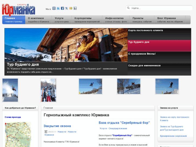Open the Закрытие сезона article heading
This screenshot has width=196, height=147.
pos(57,126)
